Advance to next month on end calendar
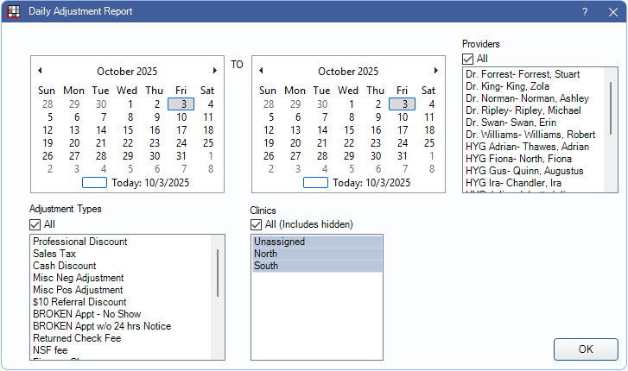Viewport: 628px width, 371px height. tap(436, 71)
